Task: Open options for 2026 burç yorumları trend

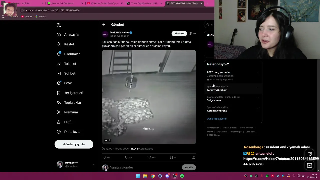Action: [258, 72]
